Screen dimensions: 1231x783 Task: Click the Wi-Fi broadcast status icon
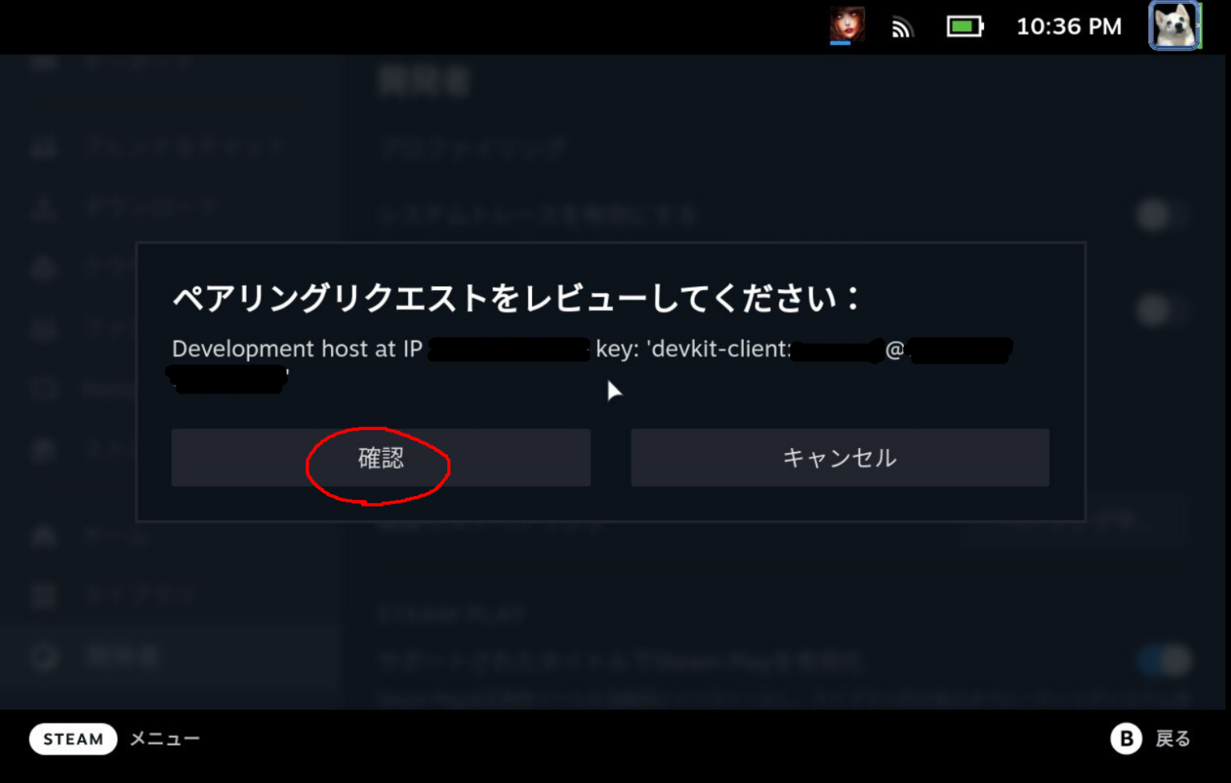902,26
